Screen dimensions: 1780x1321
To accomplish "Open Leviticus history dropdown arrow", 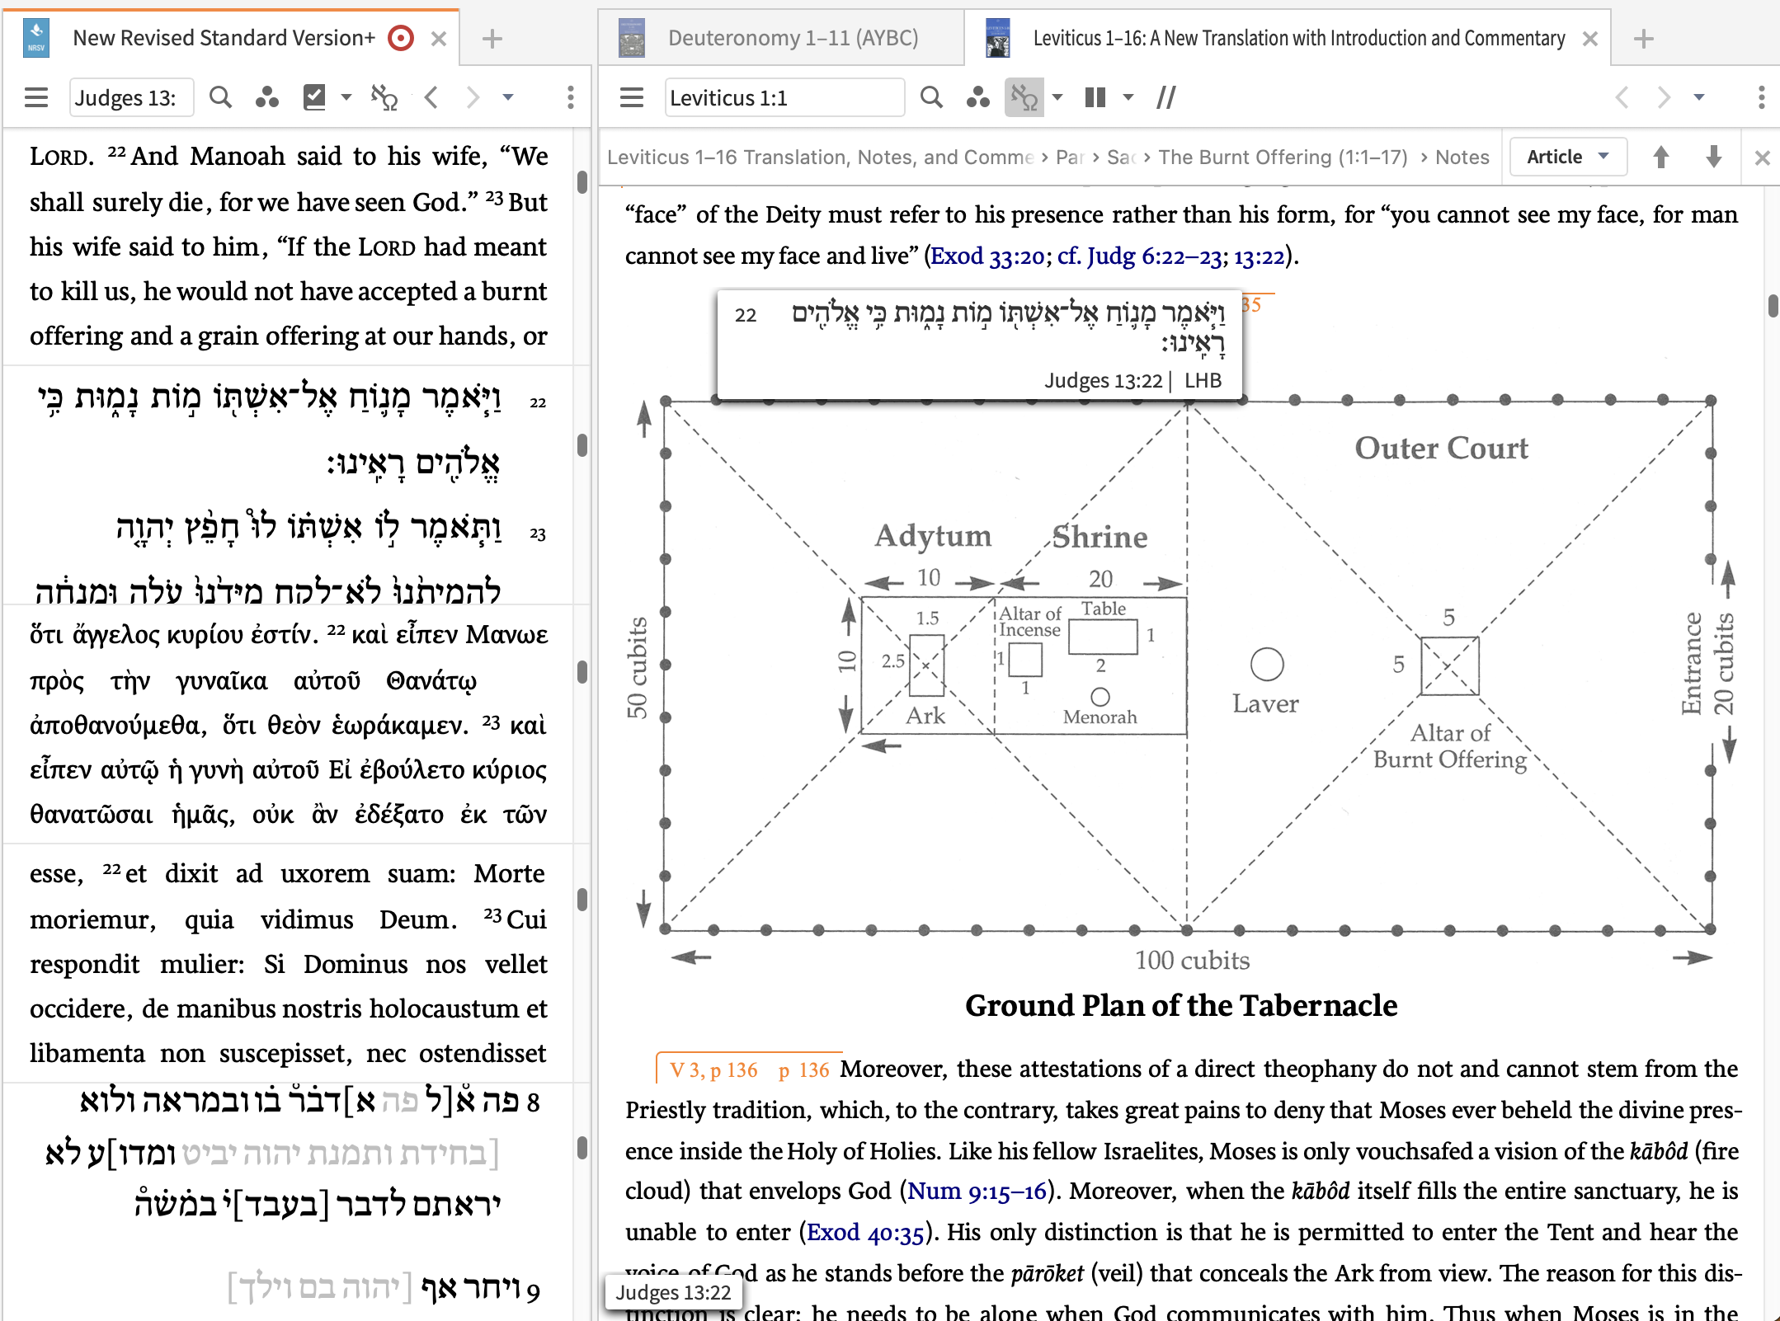I will (x=1699, y=97).
